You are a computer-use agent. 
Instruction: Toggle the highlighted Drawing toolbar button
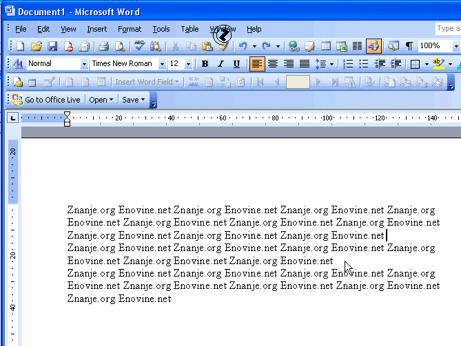click(x=373, y=46)
